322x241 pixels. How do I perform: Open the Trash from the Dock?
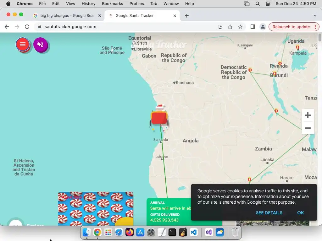point(235,233)
